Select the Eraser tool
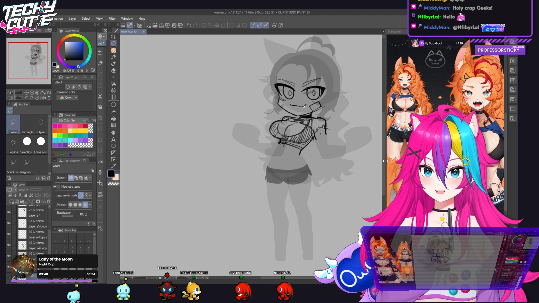This screenshot has width=539, height=303. click(113, 70)
